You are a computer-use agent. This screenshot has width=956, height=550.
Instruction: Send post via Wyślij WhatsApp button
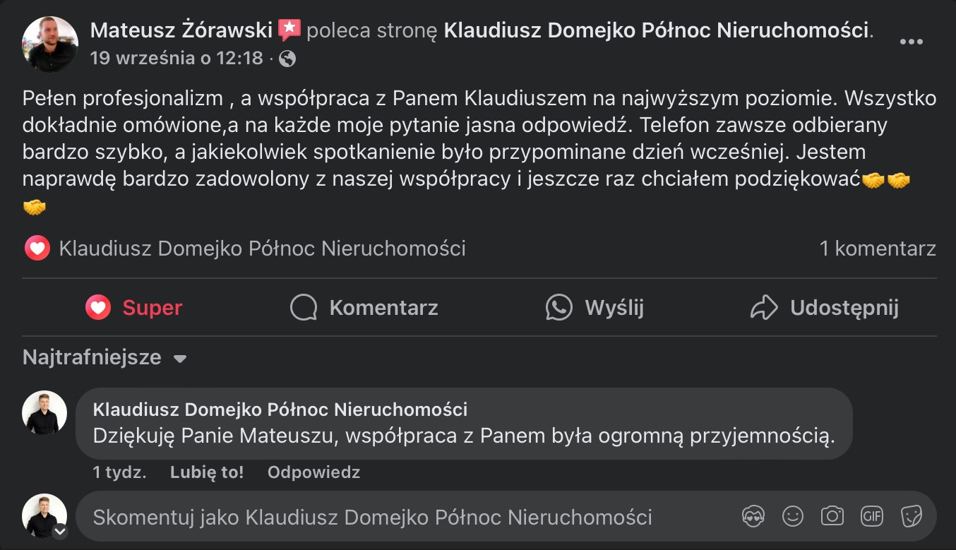tap(594, 308)
